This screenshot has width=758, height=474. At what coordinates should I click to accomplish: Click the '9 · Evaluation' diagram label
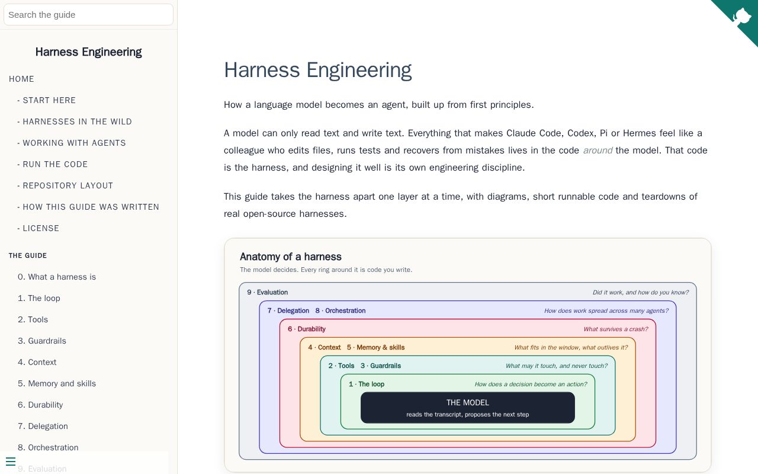point(268,292)
